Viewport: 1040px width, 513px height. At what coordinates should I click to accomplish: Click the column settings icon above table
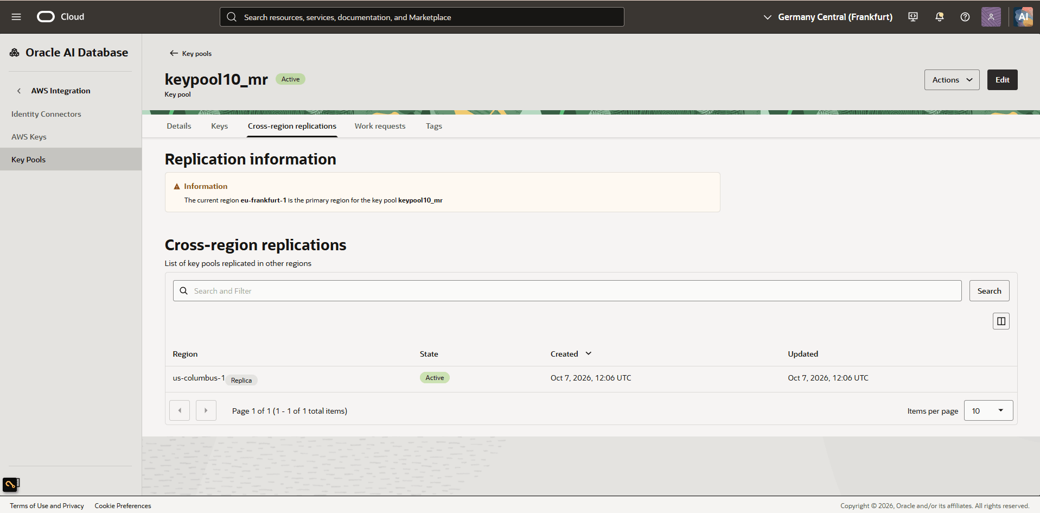(1001, 321)
